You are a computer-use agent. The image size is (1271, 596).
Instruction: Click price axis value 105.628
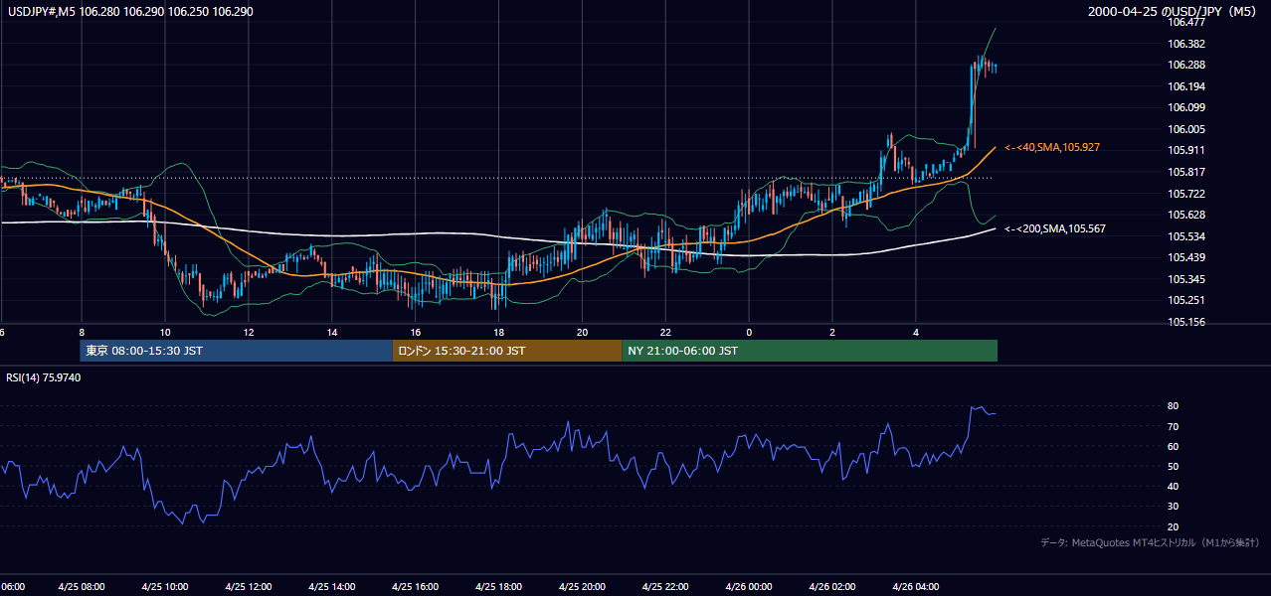tap(1185, 215)
